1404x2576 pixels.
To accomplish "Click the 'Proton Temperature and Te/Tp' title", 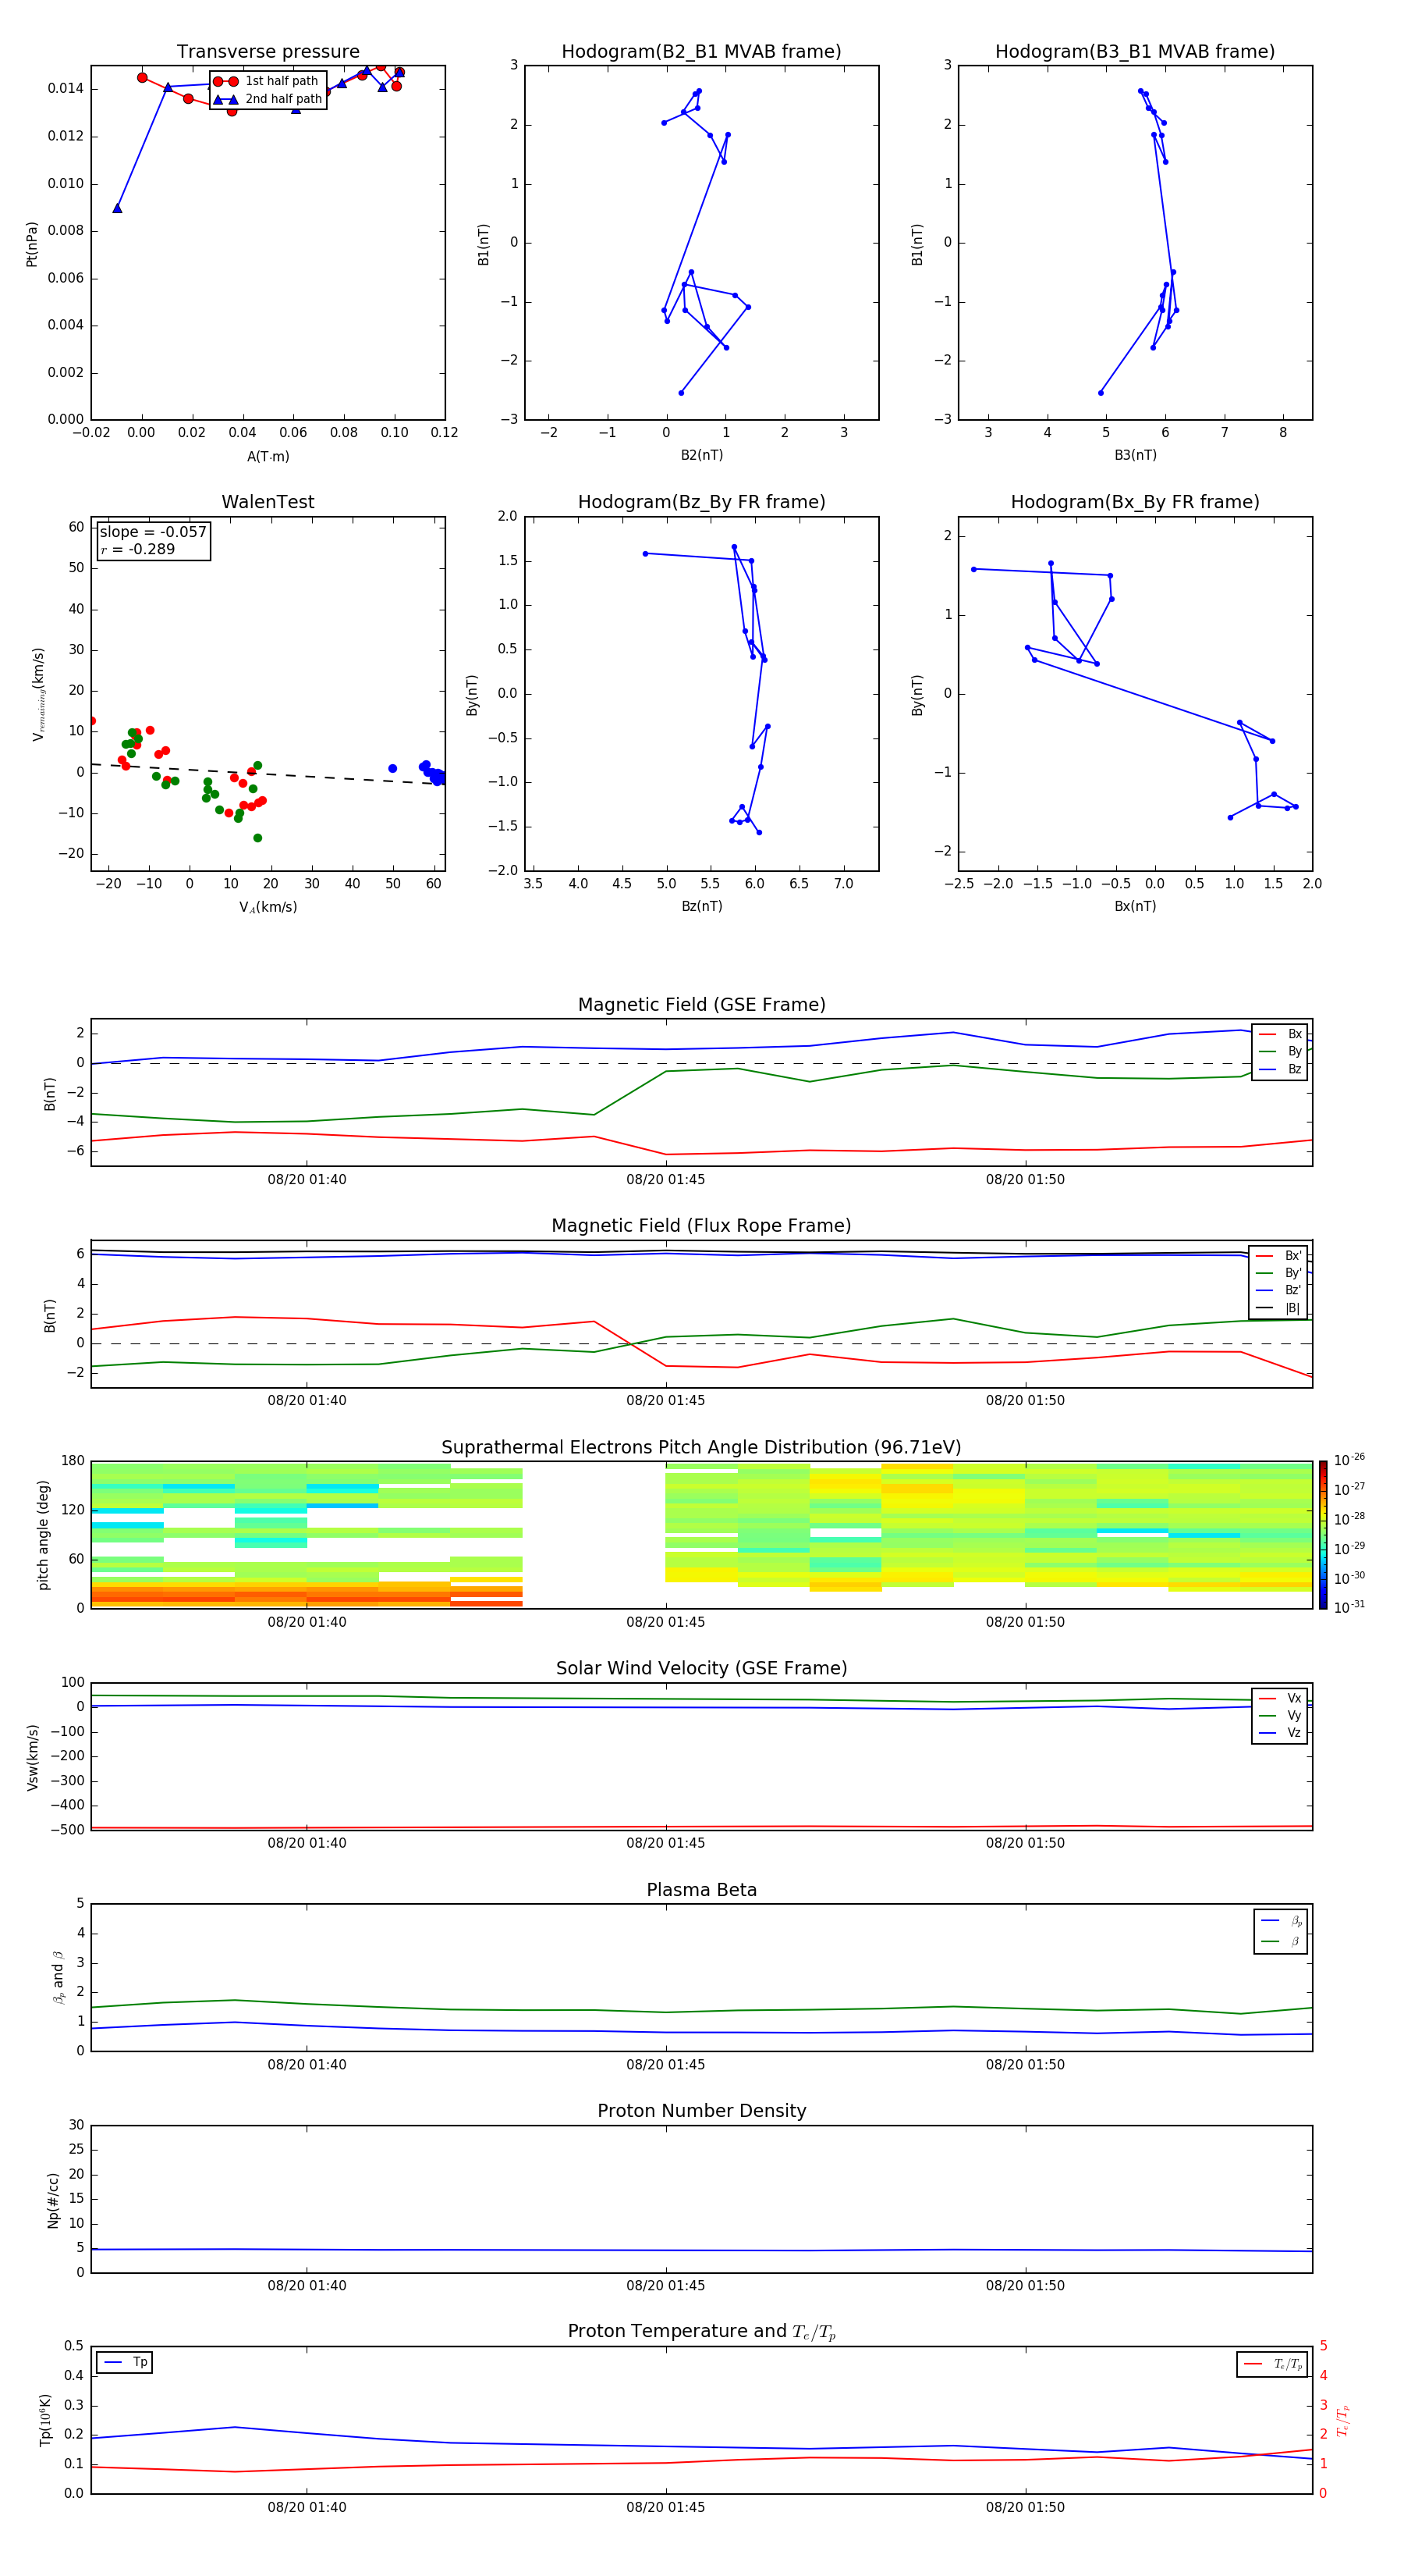I will pos(701,2332).
